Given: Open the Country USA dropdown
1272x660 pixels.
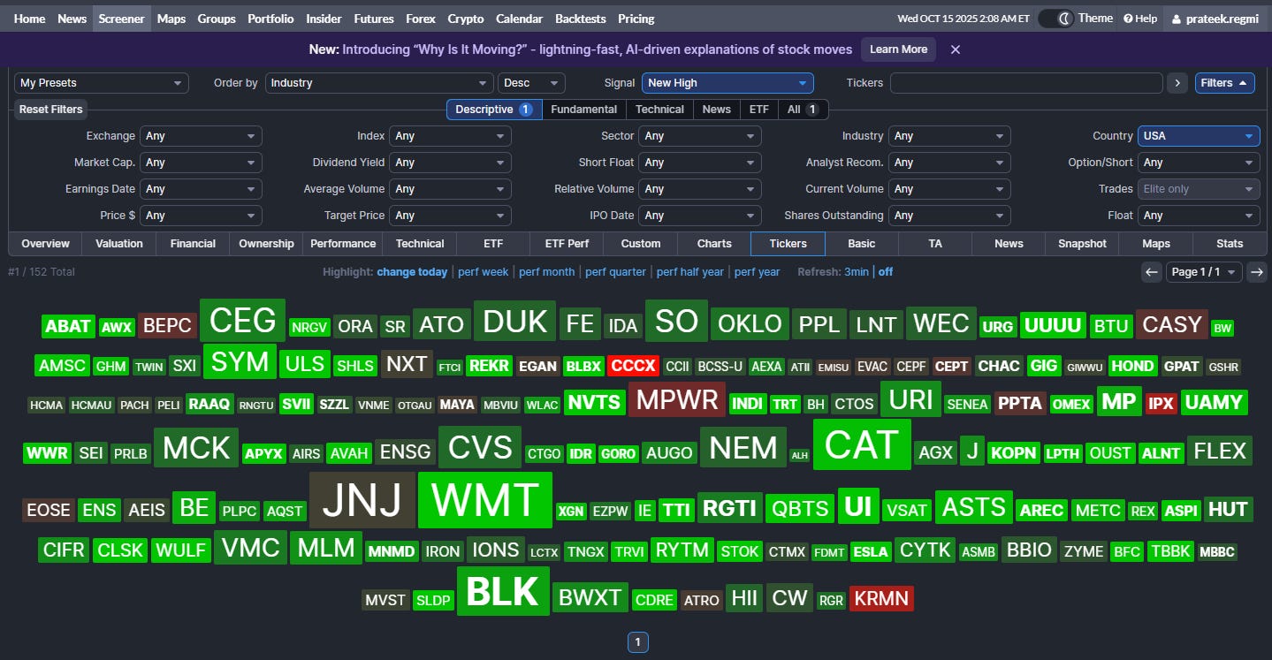Looking at the screenshot, I should pyautogui.click(x=1199, y=136).
